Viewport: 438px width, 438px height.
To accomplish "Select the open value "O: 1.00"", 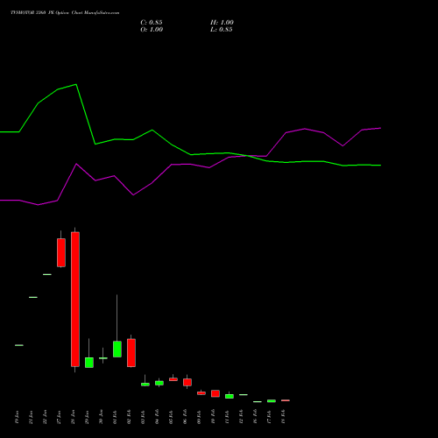I will coord(152,30).
